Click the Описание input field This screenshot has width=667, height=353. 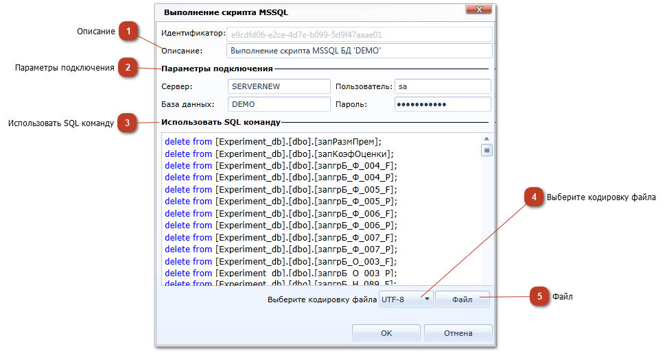[360, 51]
